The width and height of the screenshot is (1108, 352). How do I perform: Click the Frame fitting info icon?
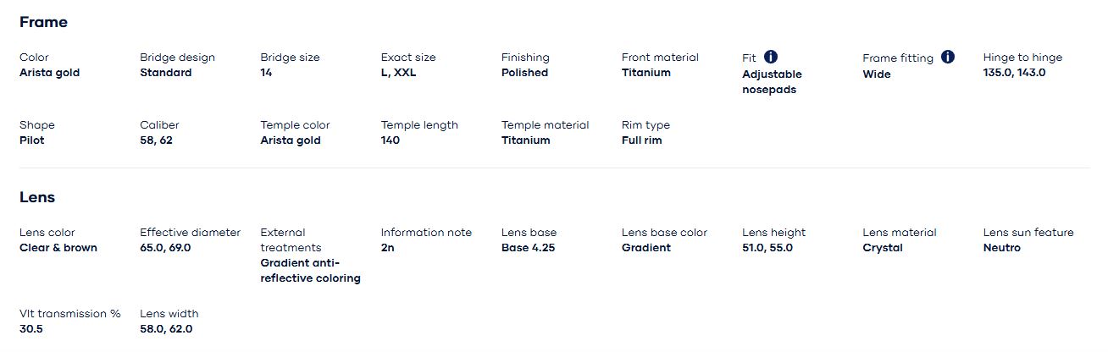pyautogui.click(x=948, y=57)
